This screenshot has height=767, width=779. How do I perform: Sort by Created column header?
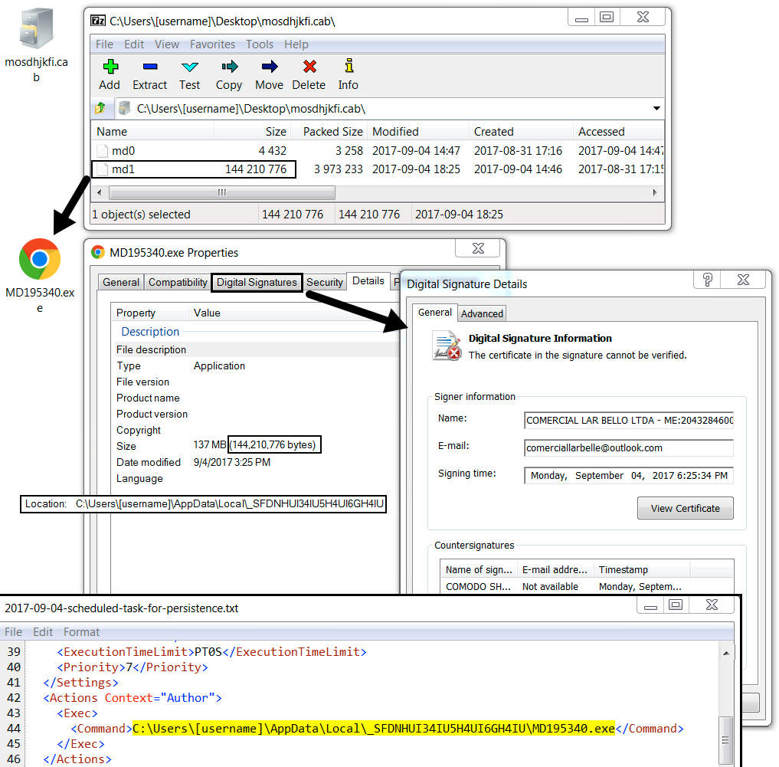[x=521, y=132]
